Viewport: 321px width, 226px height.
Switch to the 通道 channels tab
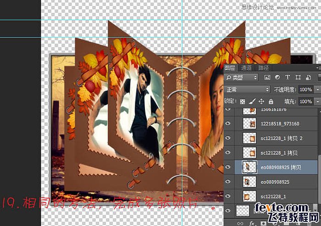[246, 68]
